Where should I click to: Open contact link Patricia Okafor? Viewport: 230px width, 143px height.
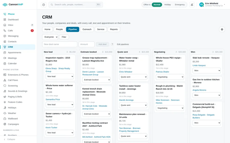162,72
